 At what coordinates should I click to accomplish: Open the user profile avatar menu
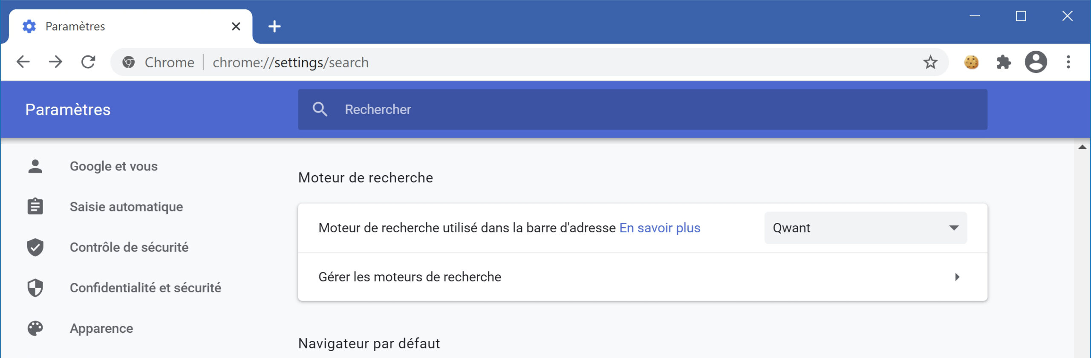pyautogui.click(x=1036, y=62)
